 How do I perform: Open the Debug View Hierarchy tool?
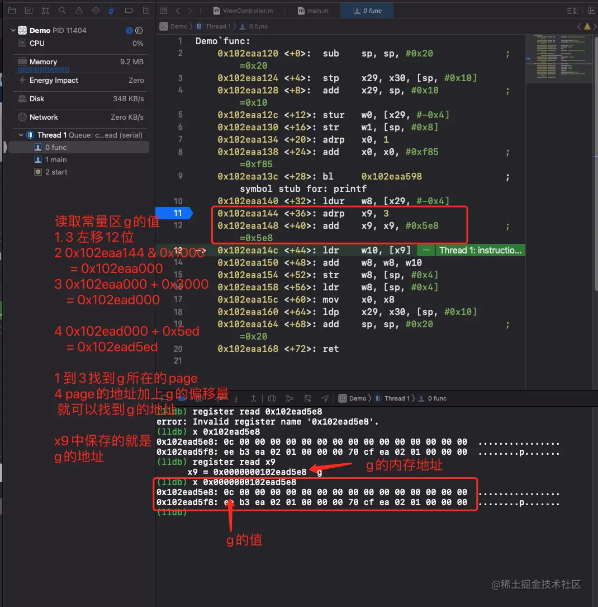272,398
